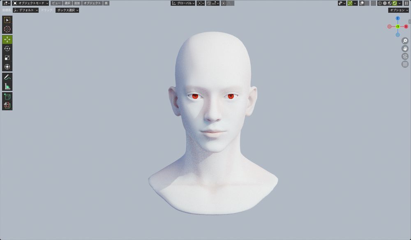
Task: Click the Z axis on navigation gizmo
Action: [x=397, y=18]
